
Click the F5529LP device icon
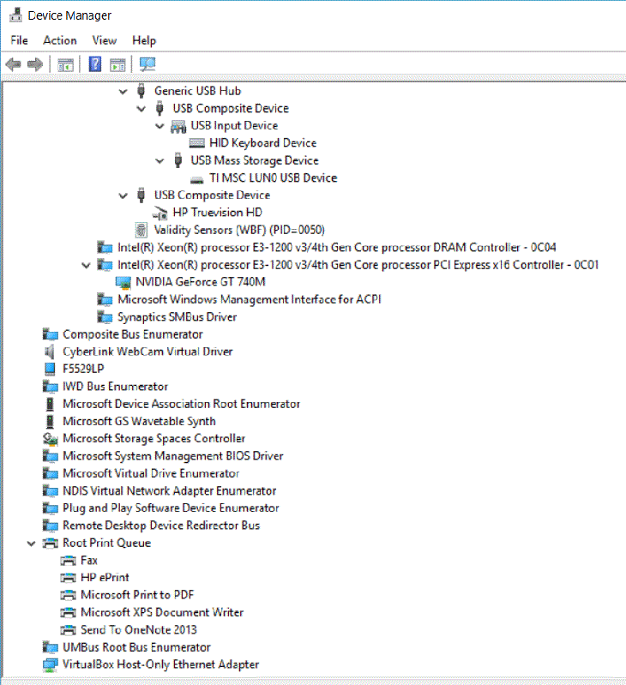point(50,369)
